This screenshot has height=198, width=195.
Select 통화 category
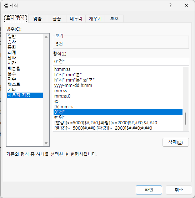(x=25, y=47)
